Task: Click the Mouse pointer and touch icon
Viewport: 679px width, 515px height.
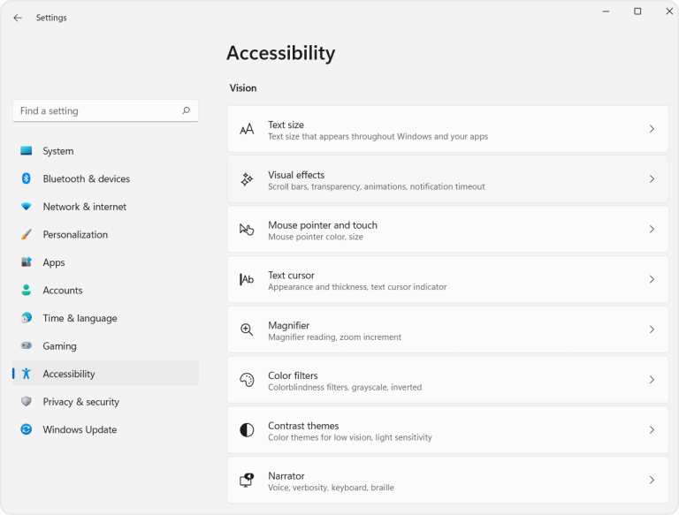Action: click(247, 230)
